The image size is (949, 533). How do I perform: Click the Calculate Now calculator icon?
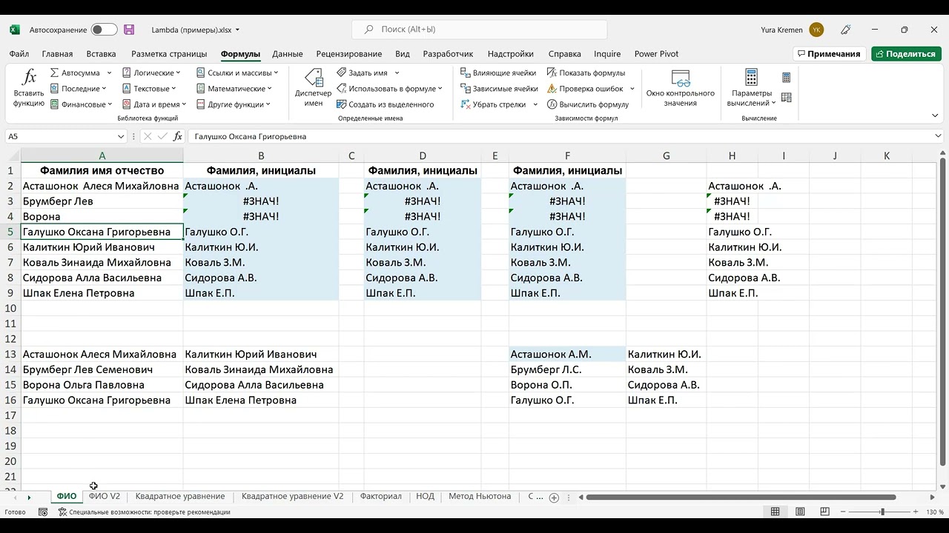787,78
